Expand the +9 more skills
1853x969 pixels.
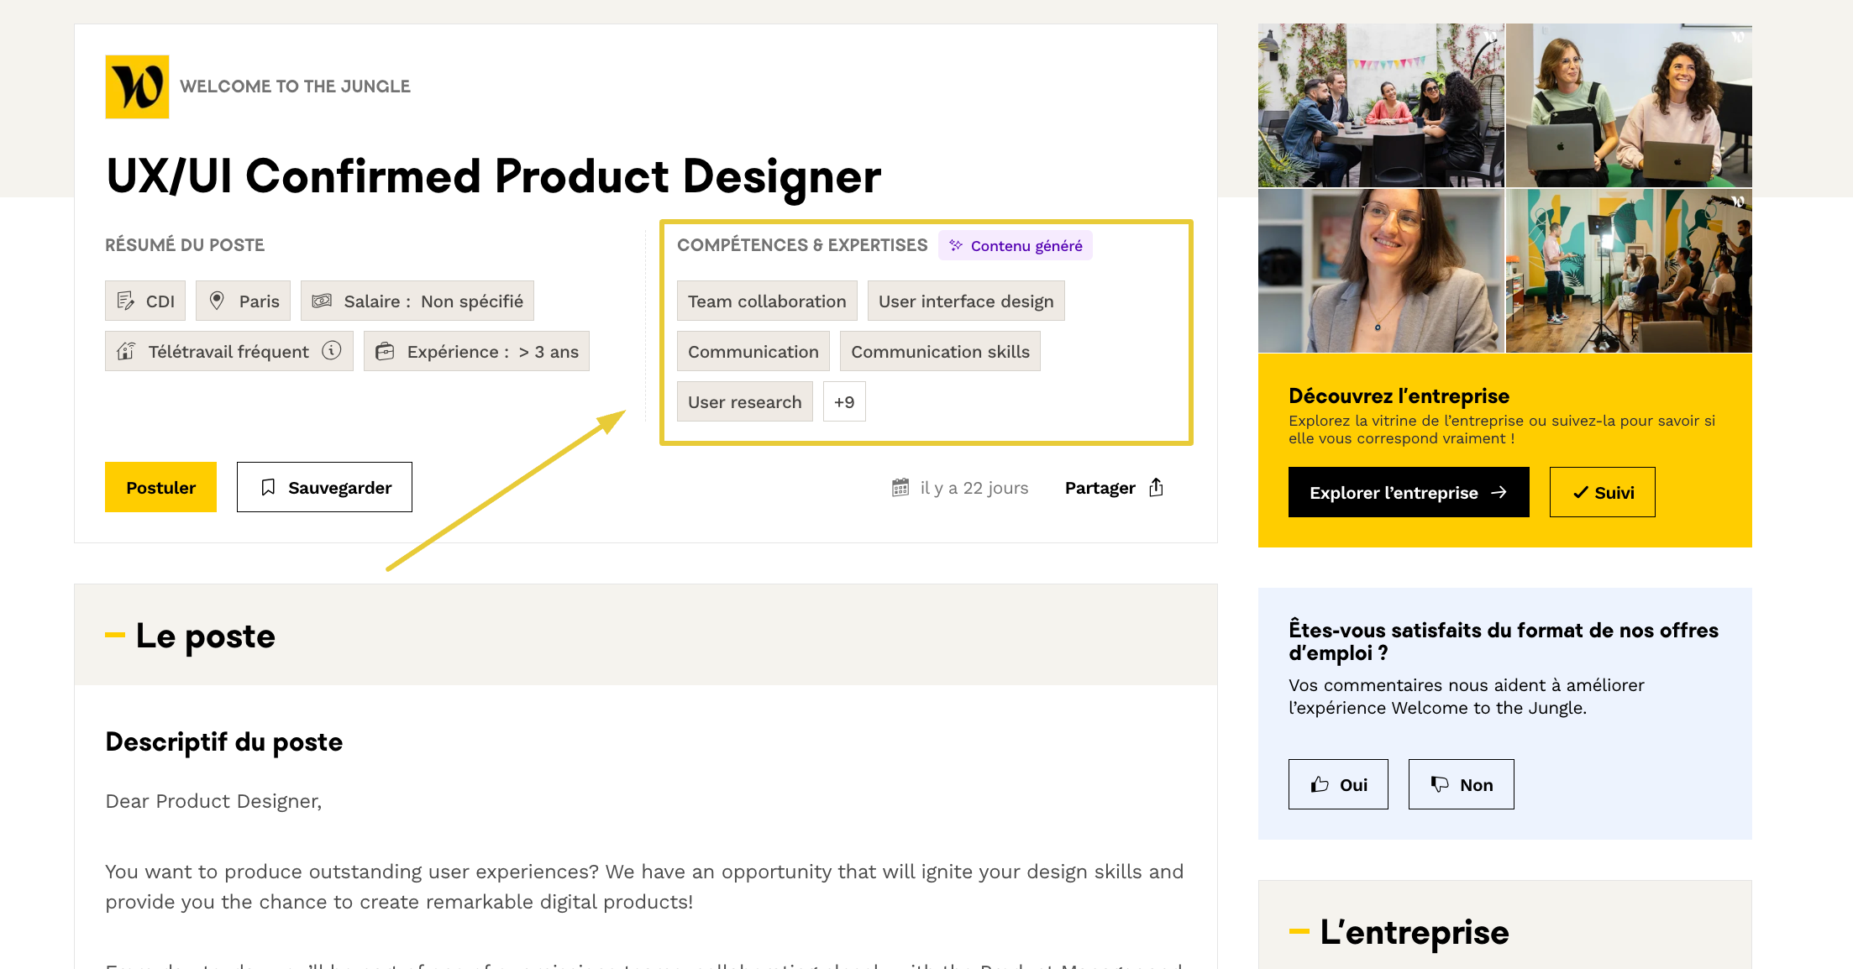(x=844, y=401)
